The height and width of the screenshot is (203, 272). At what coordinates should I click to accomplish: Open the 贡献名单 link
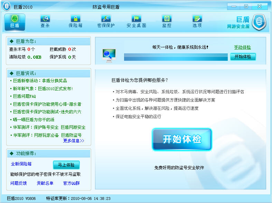(x=45, y=183)
